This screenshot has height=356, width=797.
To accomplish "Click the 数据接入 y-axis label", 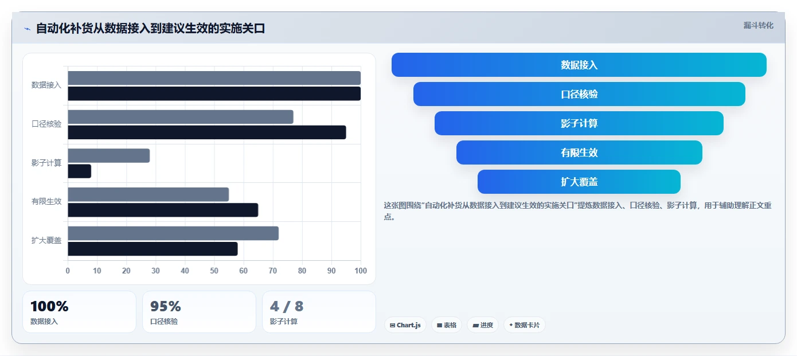I will pyautogui.click(x=46, y=85).
